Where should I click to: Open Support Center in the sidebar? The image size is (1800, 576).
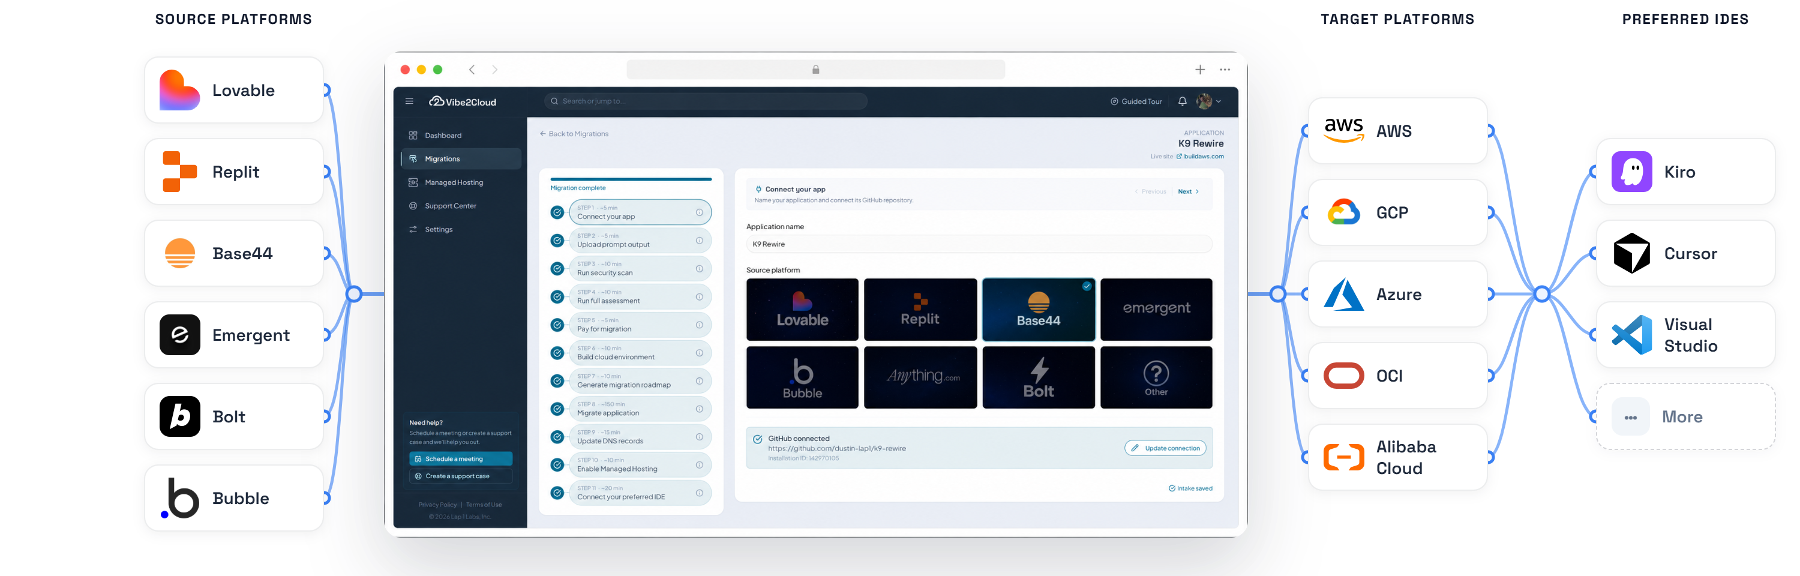pyautogui.click(x=461, y=206)
